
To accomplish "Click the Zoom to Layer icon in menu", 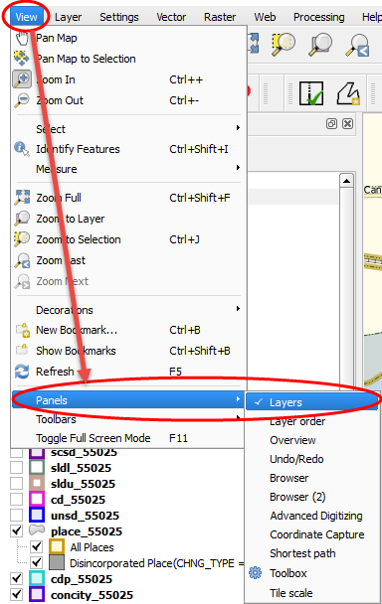I will click(x=22, y=219).
